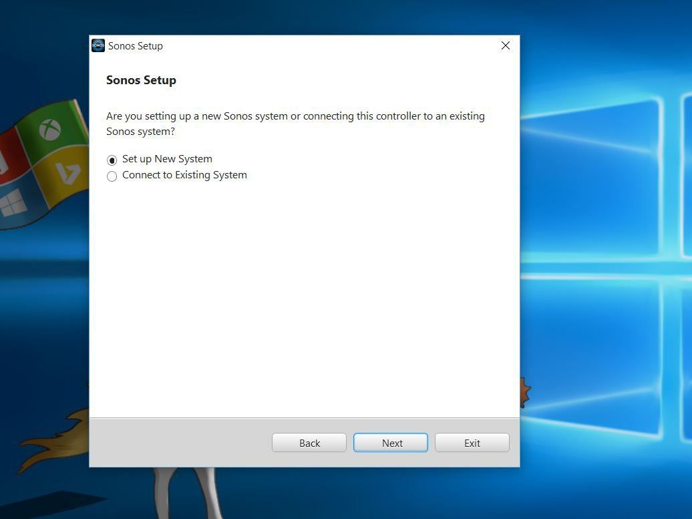Screen dimensions: 692x519
Task: Click the Exit button on the far right
Action: [472, 443]
